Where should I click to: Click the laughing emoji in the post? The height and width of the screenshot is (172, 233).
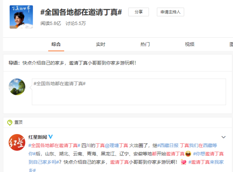[188, 154]
